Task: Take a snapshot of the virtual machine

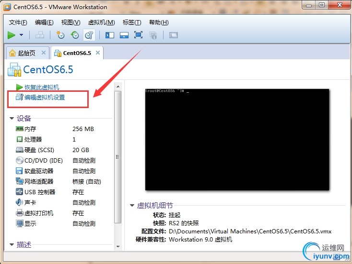Action: pos(60,35)
